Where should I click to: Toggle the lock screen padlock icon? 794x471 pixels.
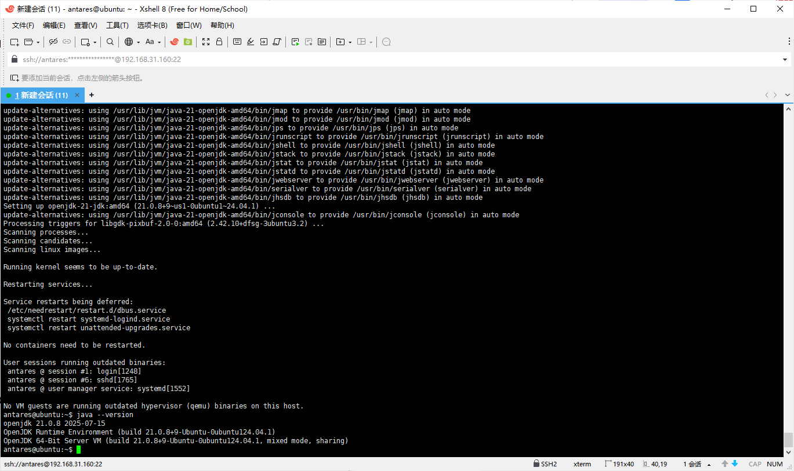[219, 42]
